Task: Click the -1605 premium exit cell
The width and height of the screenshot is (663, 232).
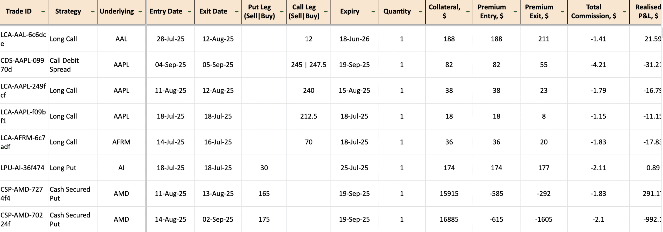Action: point(544,219)
